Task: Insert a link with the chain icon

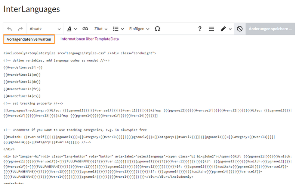Action: pyautogui.click(x=85, y=29)
